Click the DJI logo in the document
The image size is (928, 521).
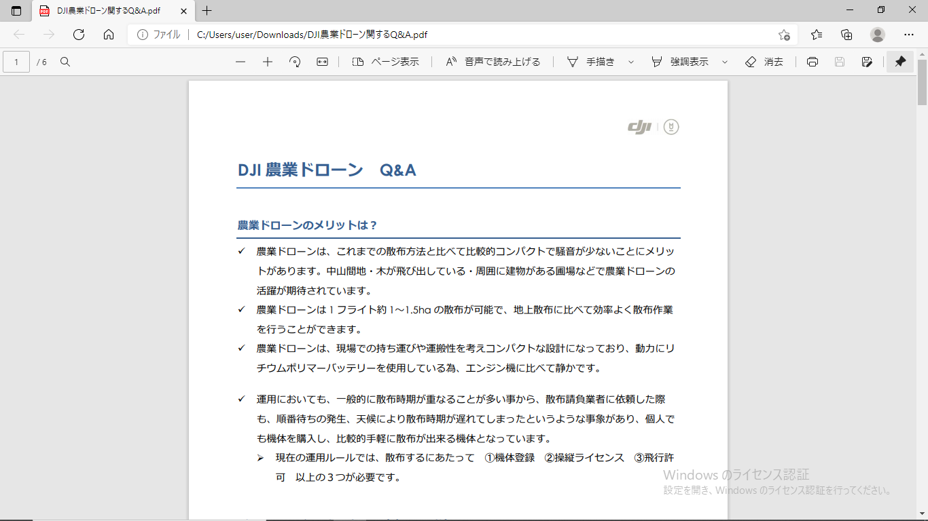(640, 127)
